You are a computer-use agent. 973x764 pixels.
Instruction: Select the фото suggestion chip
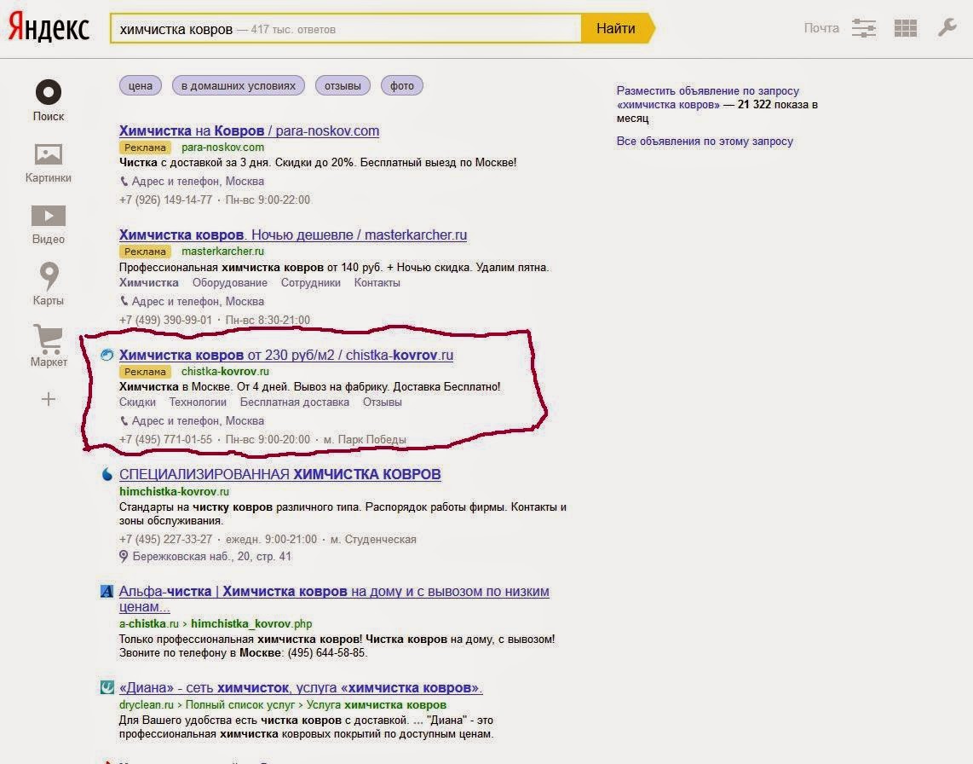[x=402, y=86]
